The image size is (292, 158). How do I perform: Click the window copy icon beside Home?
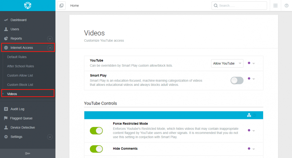[61, 6]
